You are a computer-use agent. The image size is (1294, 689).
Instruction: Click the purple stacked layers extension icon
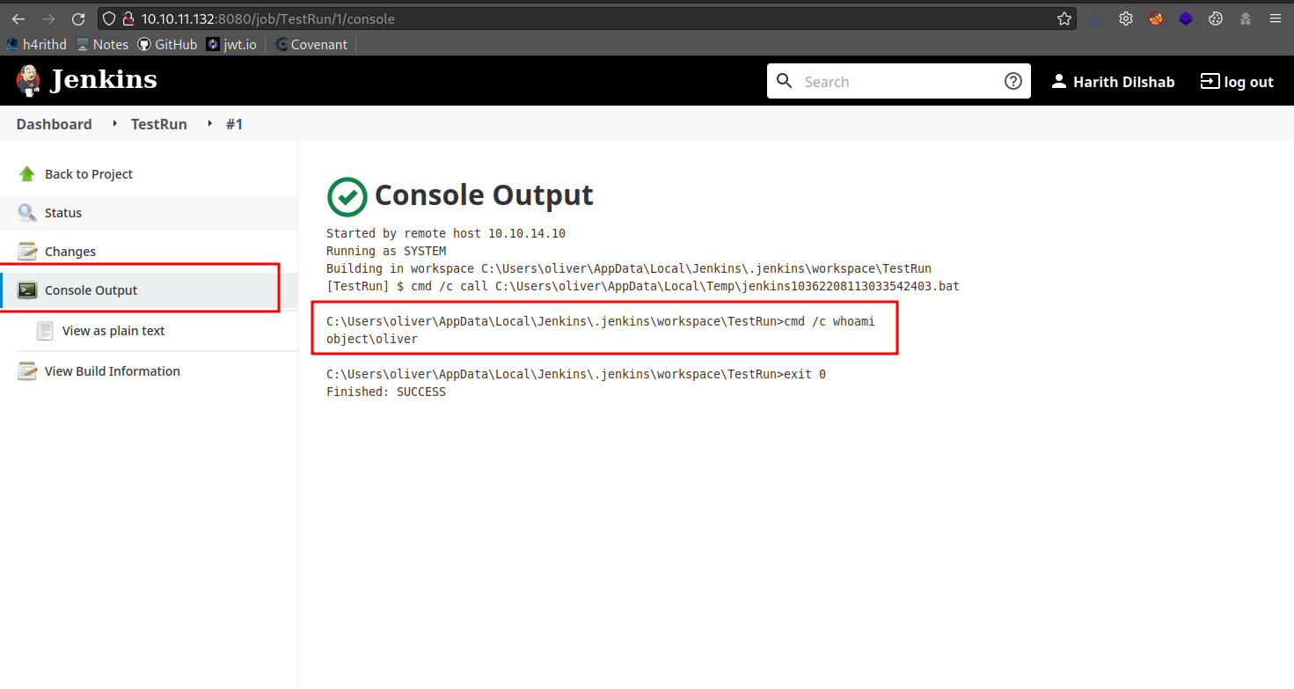[1186, 18]
